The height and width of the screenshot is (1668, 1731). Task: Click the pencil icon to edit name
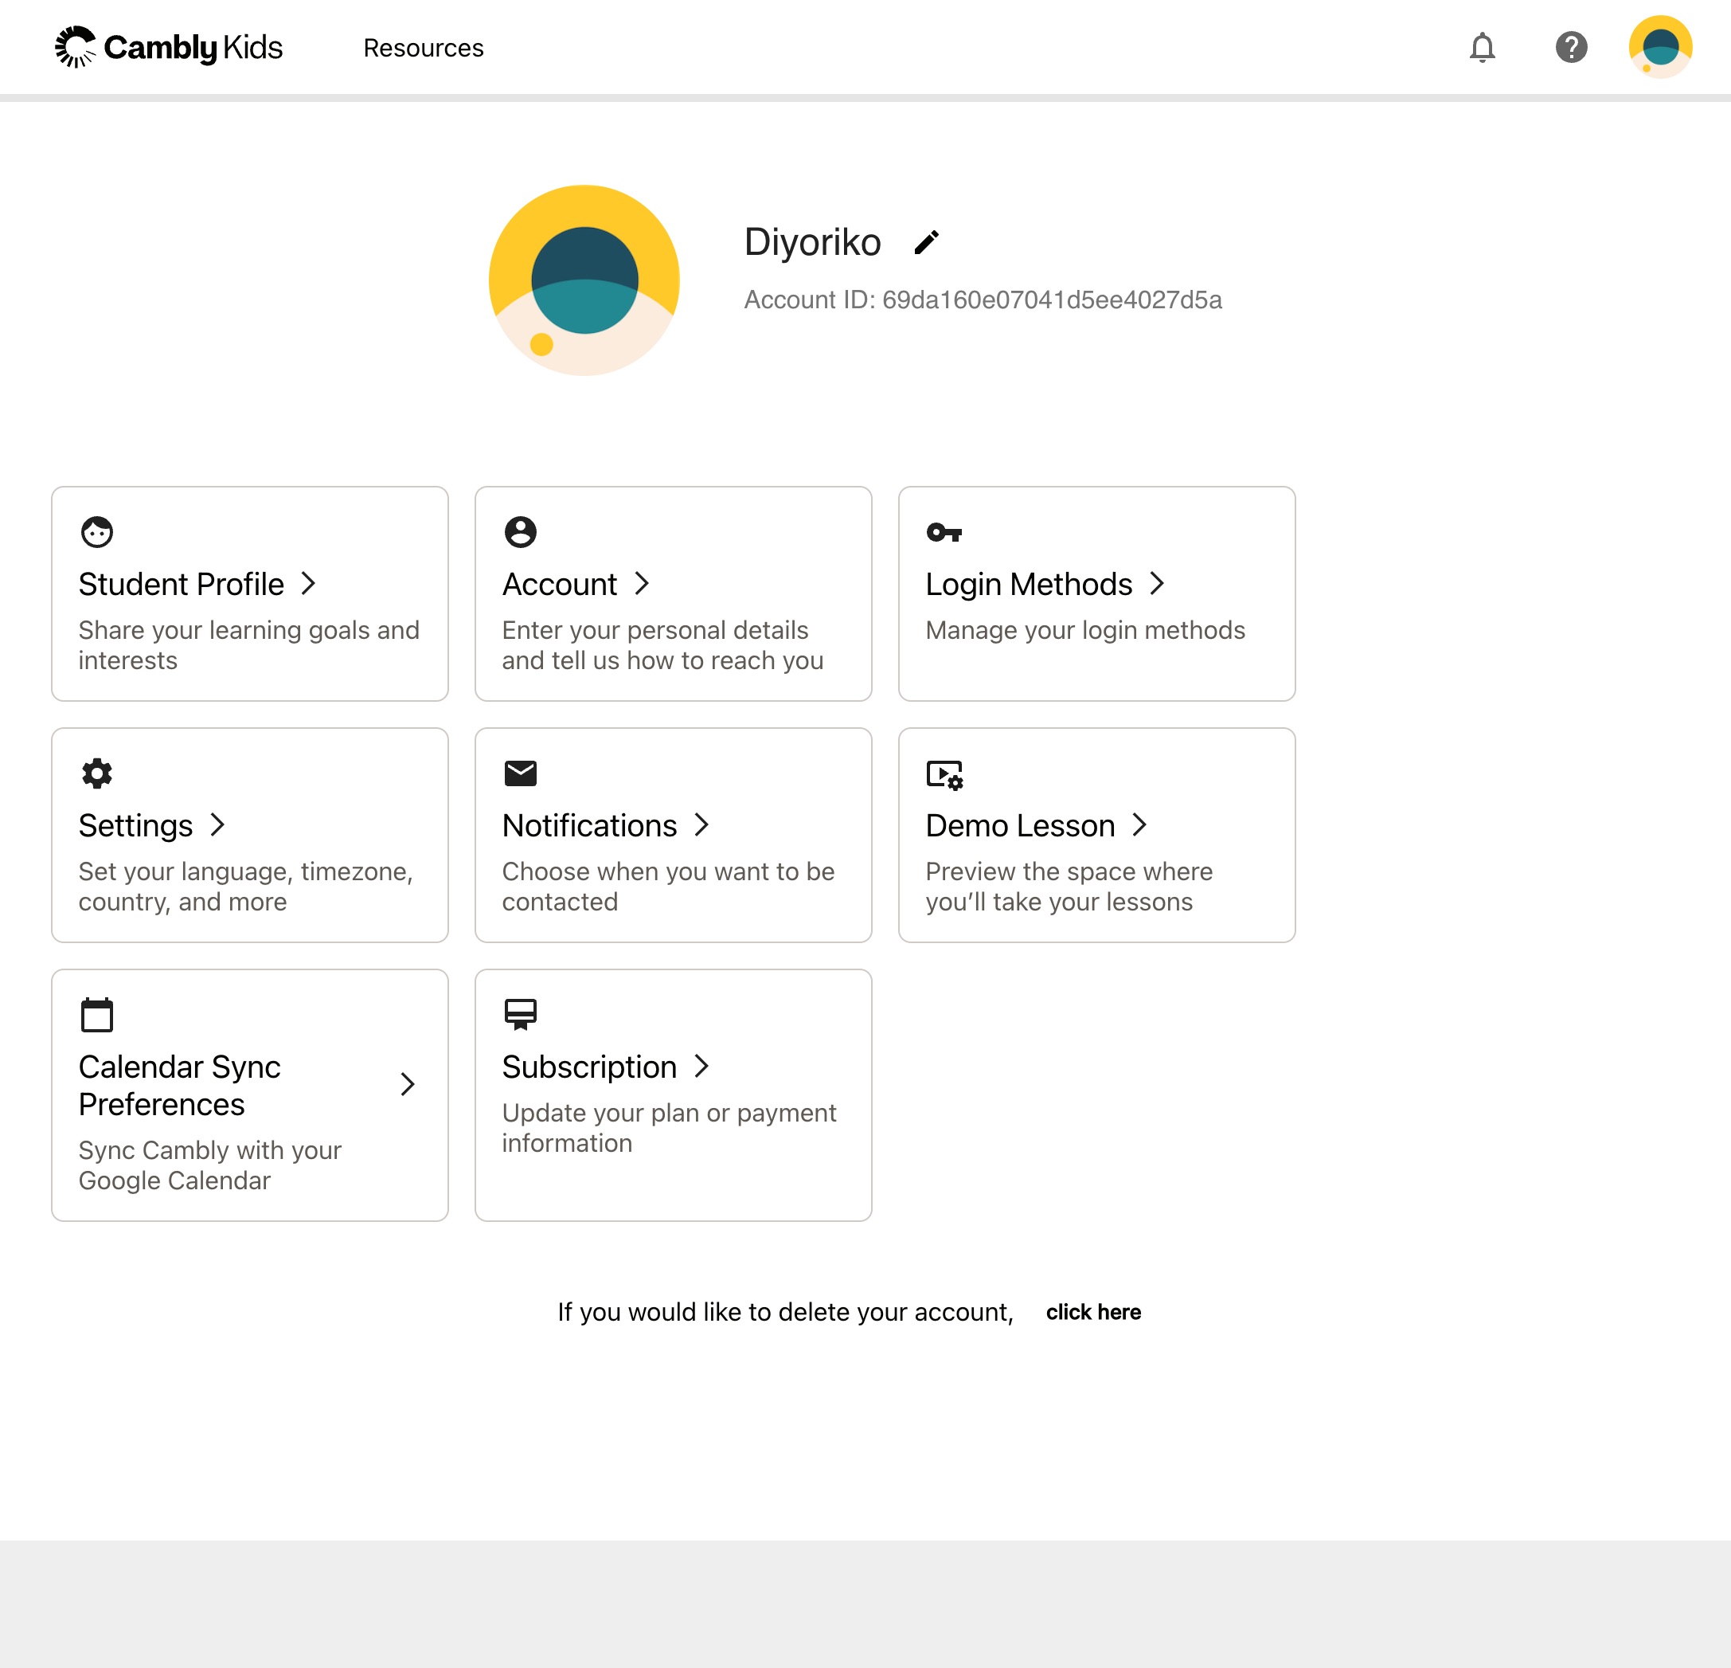click(x=927, y=242)
